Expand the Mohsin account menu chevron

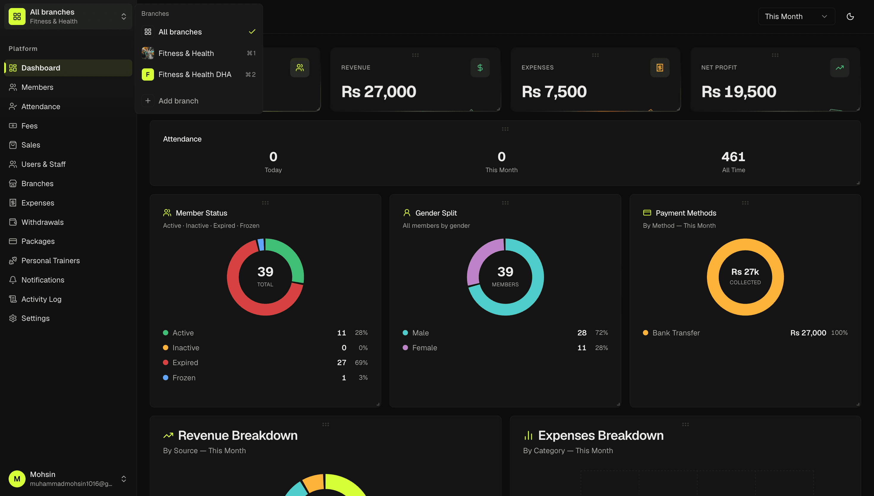pos(124,479)
